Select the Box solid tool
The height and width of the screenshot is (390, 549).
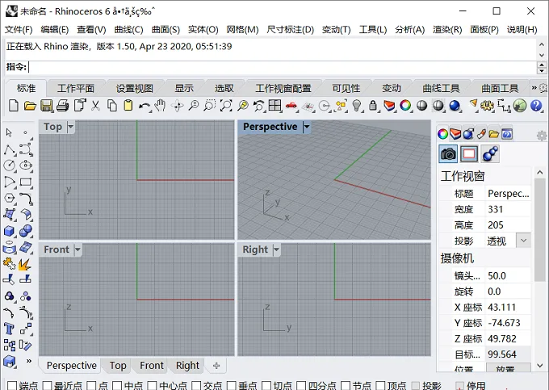coord(9,231)
